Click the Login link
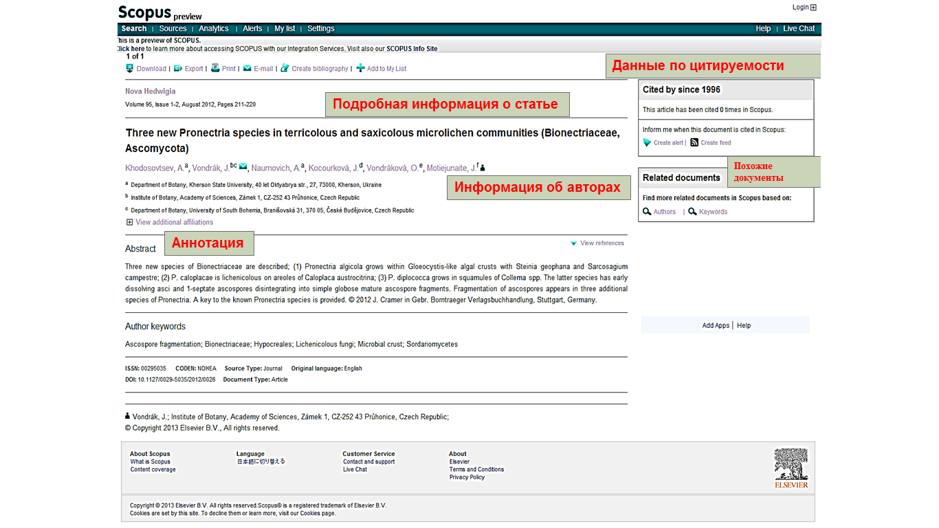 (800, 8)
